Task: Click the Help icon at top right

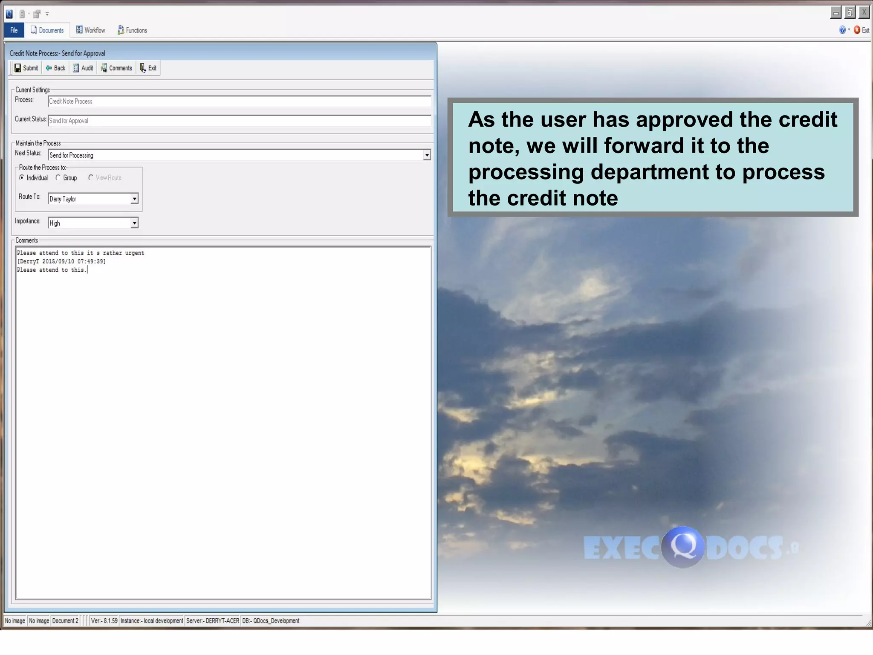Action: (x=842, y=30)
